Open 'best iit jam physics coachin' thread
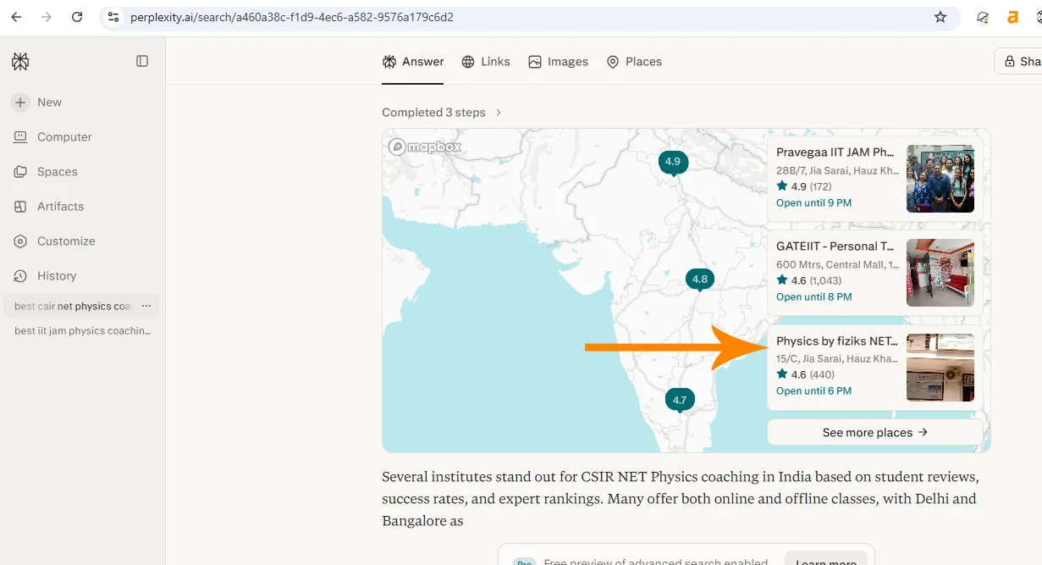Viewport: 1042px width, 565px height. [82, 331]
